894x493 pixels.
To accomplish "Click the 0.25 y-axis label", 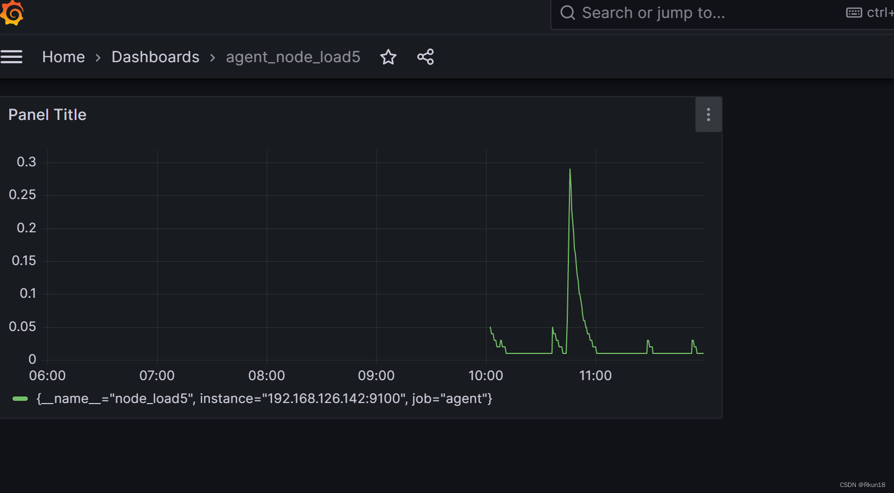I will (22, 195).
